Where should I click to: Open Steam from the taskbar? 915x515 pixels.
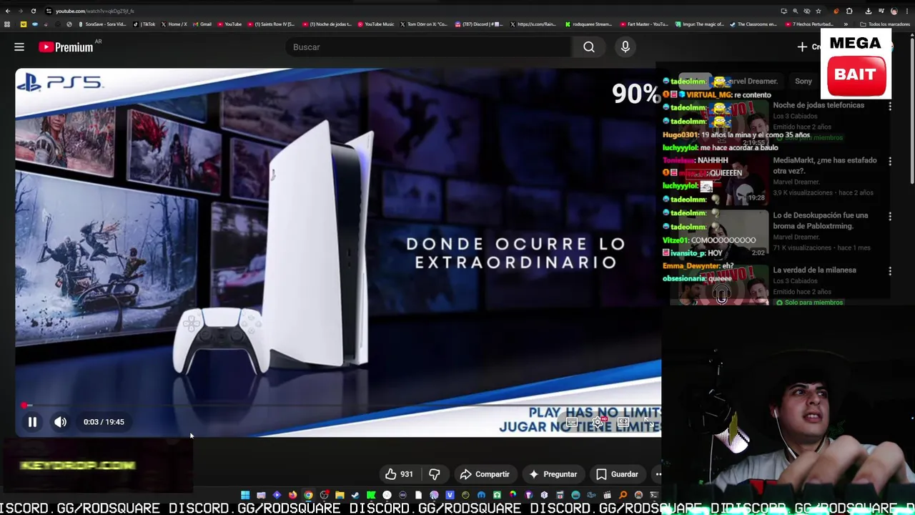355,495
